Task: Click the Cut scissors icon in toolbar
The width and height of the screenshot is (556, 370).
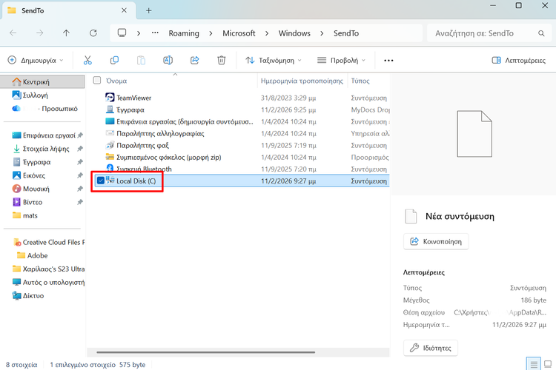Action: point(87,60)
